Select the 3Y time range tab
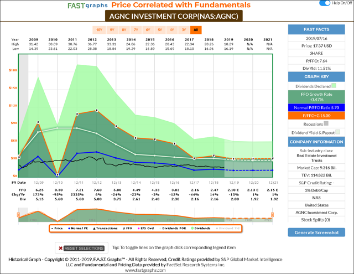Image resolution: width=354 pixels, height=274 pixels. tap(184, 30)
